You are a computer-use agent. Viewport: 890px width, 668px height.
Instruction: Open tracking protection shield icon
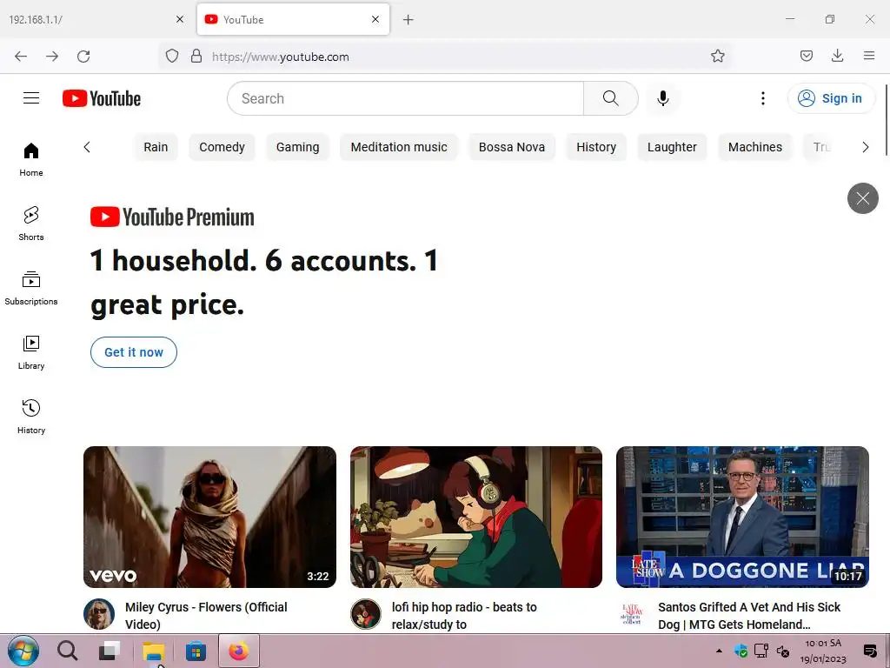coord(172,56)
